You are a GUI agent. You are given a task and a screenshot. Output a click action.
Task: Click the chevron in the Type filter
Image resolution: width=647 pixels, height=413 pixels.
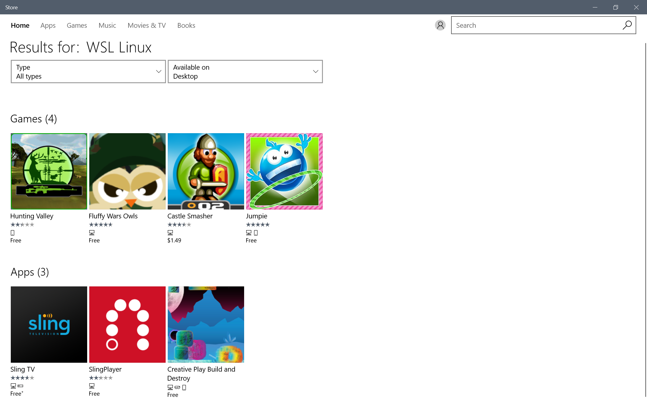(x=158, y=72)
